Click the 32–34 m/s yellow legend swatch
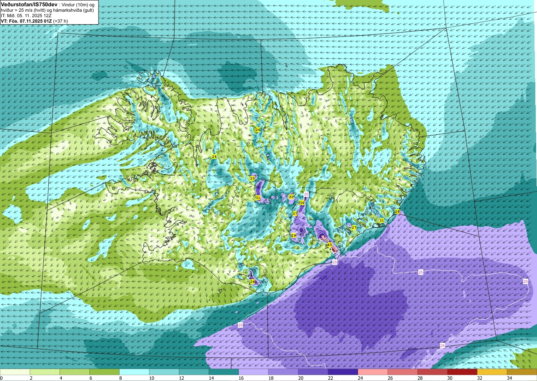This screenshot has height=381, width=537. [x=492, y=372]
